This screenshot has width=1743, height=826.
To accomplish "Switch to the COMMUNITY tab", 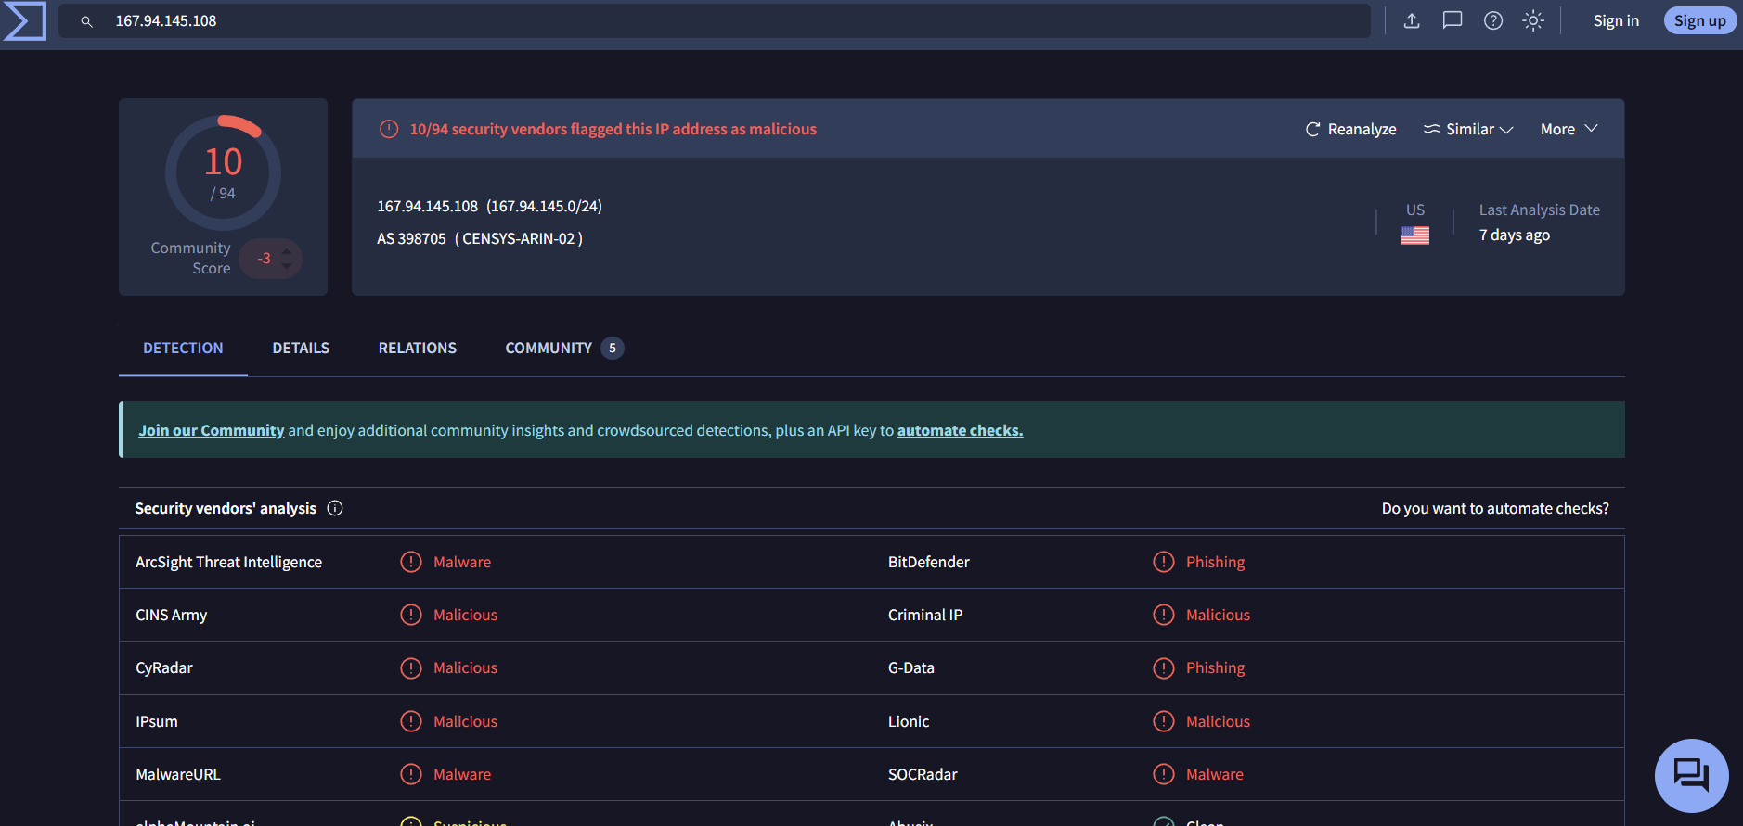I will click(x=563, y=348).
